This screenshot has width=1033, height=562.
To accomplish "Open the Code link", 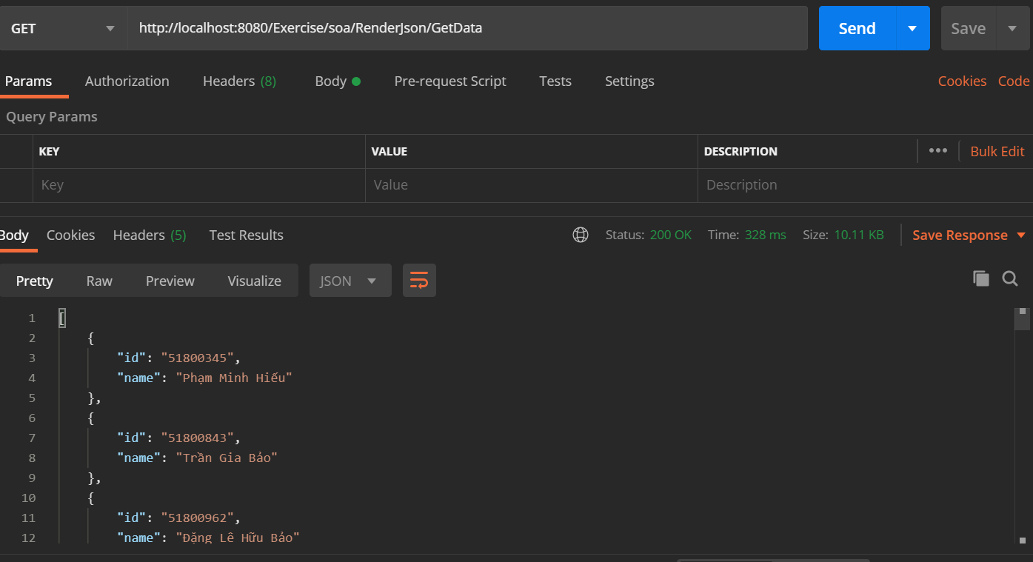I will (1014, 81).
